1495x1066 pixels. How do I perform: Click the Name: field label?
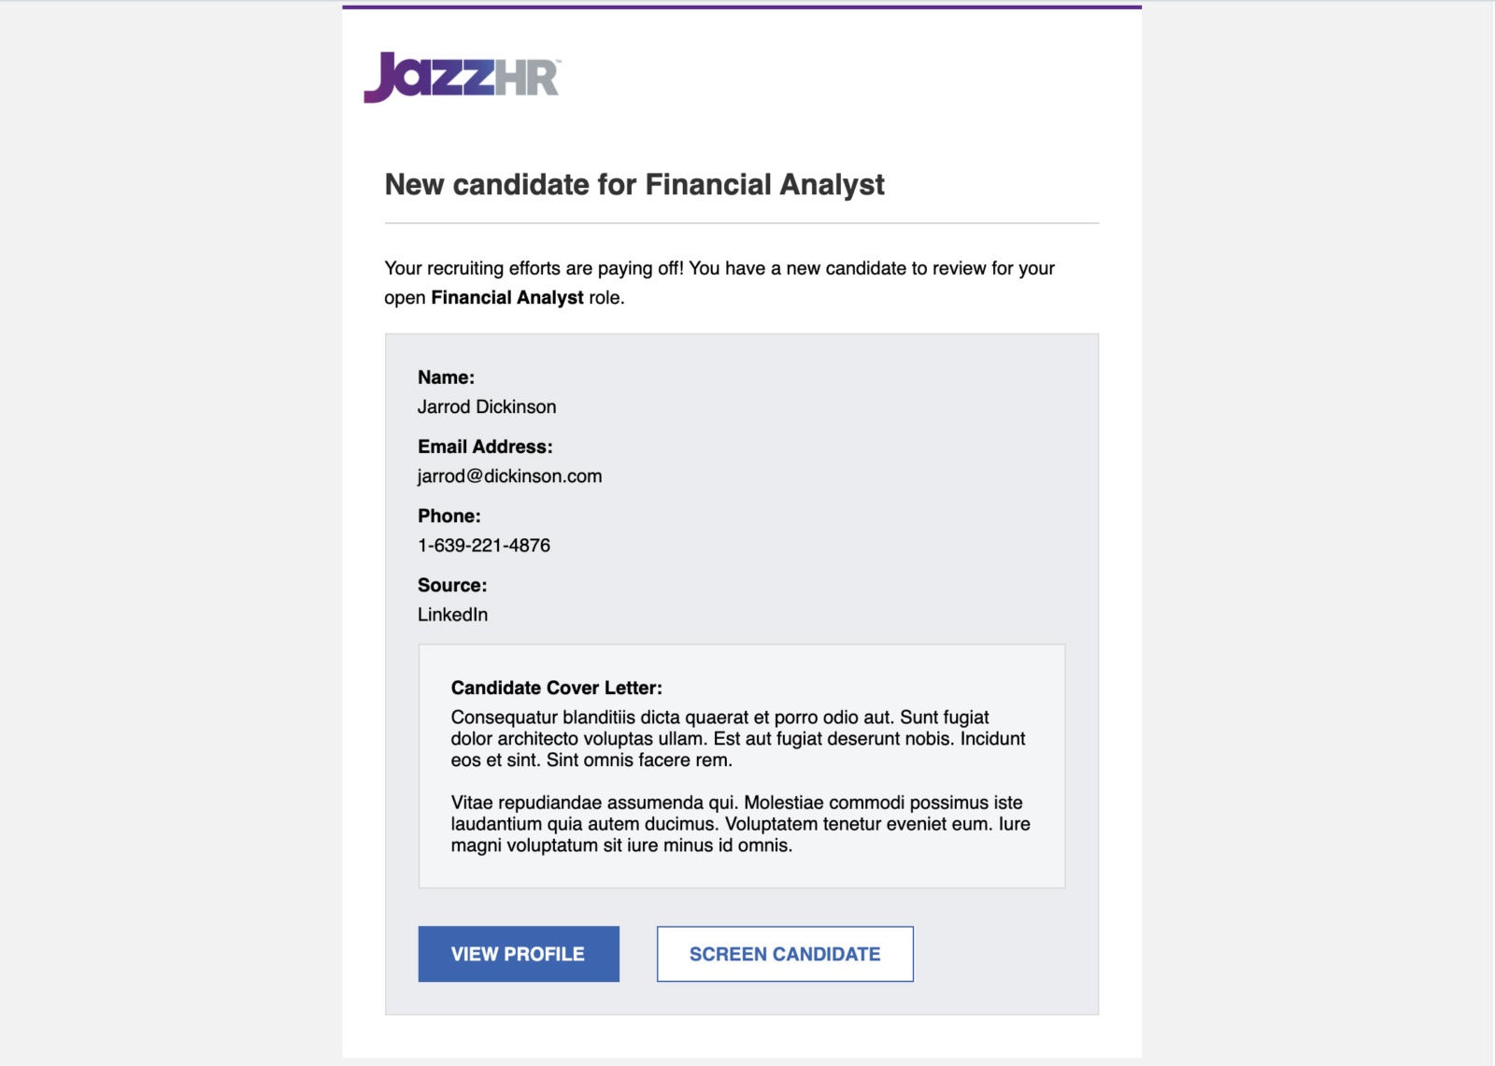(446, 377)
